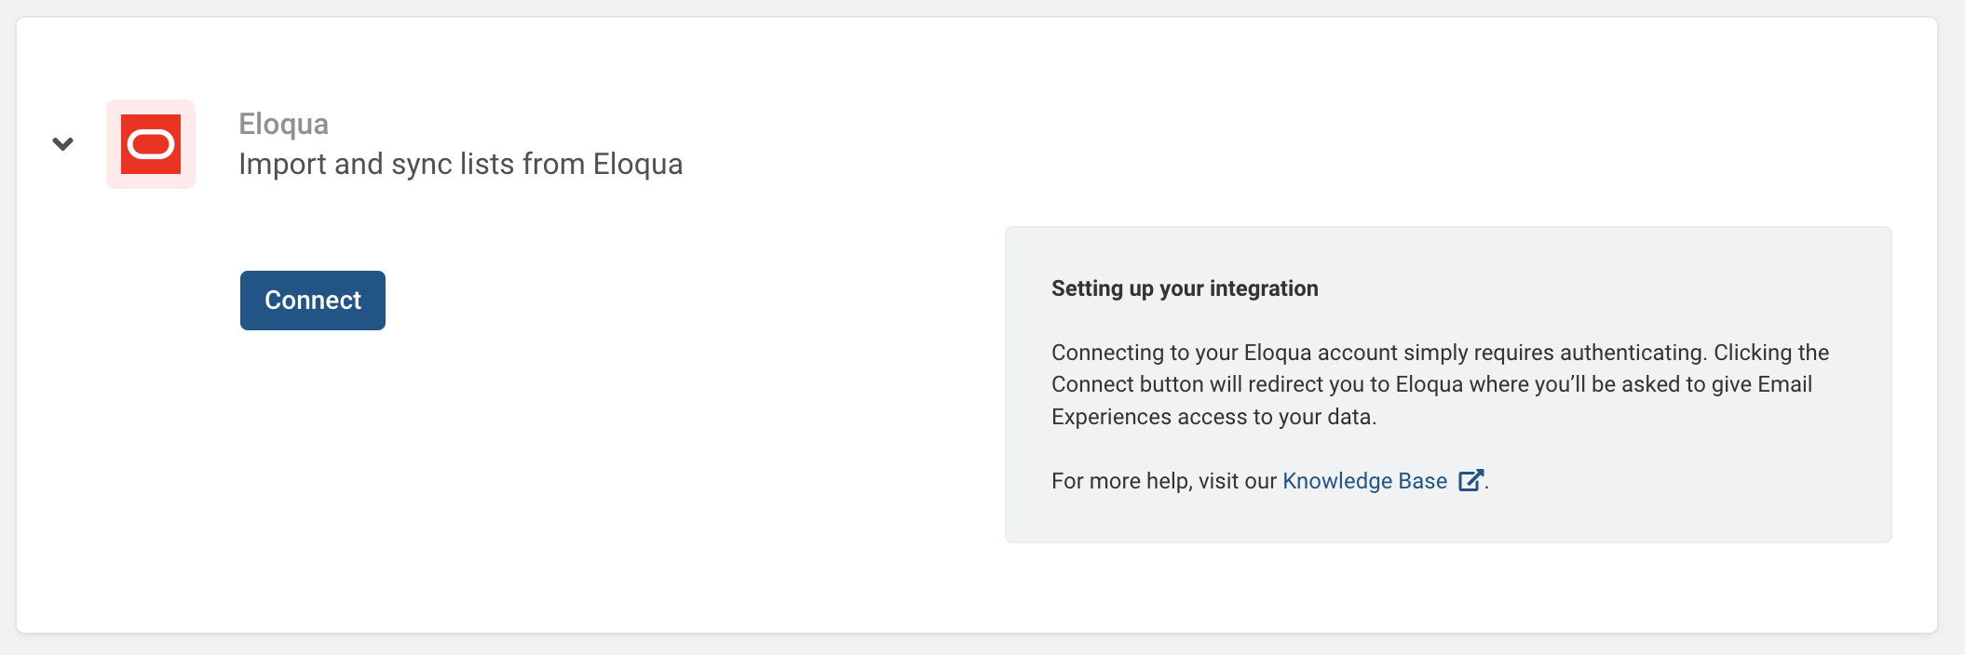
Task: Click the 'For more help, visit our' text
Action: [1164, 481]
